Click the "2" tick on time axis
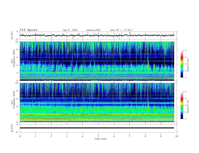The image size is (199, 153). click(x=51, y=136)
